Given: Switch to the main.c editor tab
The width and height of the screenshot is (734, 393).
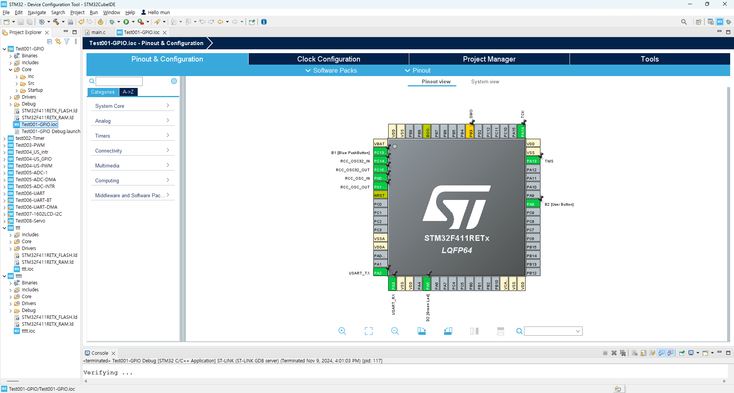Looking at the screenshot, I should [98, 32].
